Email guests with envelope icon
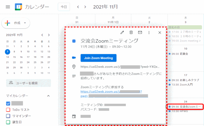 [140, 32]
